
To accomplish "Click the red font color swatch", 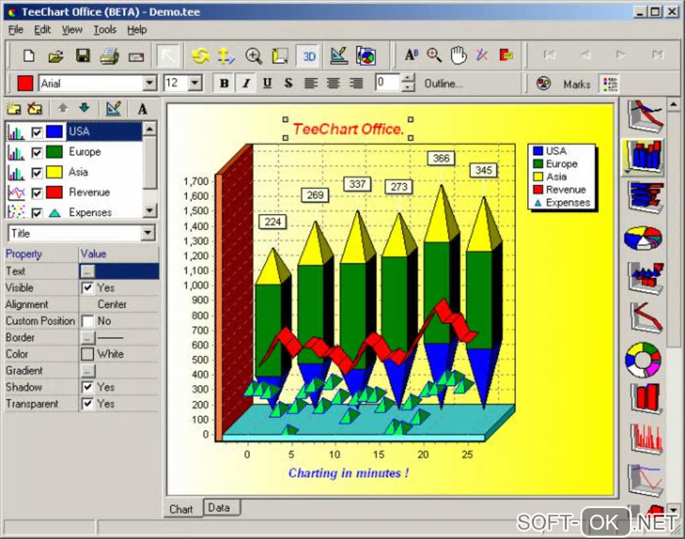I will [x=25, y=83].
